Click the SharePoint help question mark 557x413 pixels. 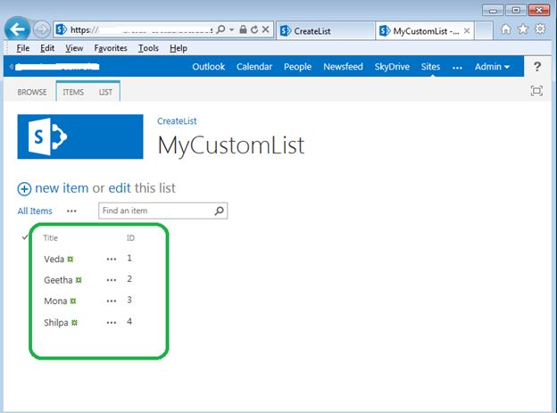coord(537,66)
